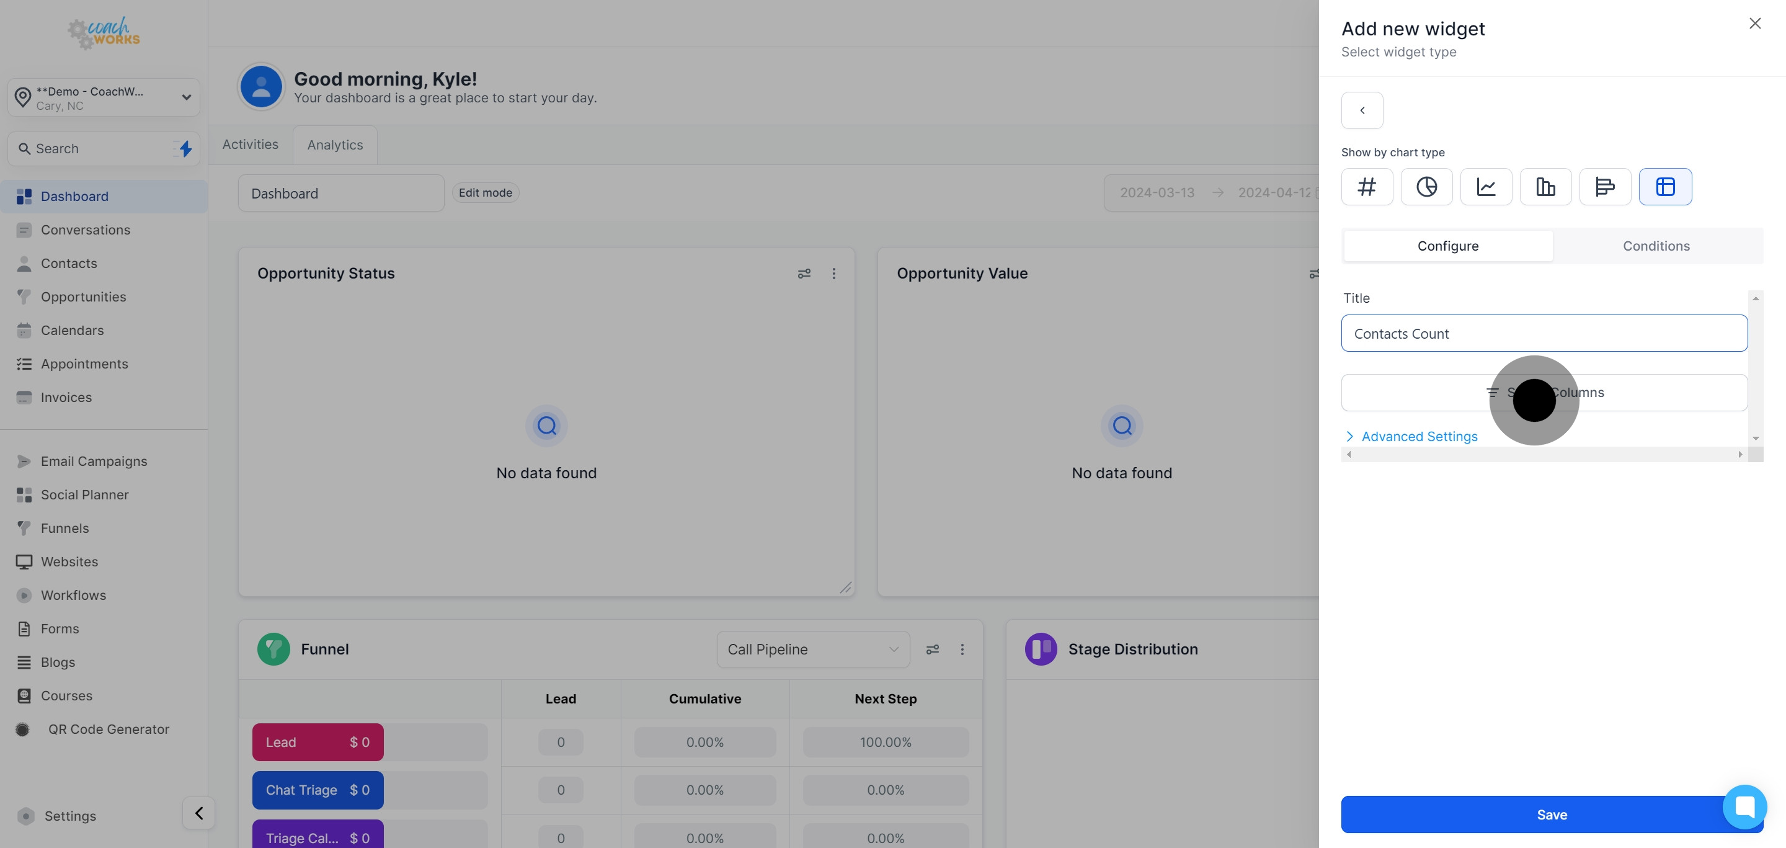Screen dimensions: 1786x848
Task: Click the back arrow in widget panel
Action: pyautogui.click(x=1362, y=110)
